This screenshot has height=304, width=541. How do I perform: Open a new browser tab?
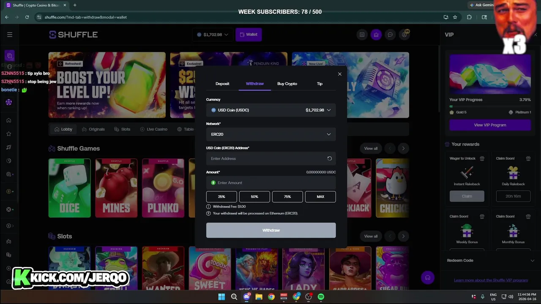(75, 5)
